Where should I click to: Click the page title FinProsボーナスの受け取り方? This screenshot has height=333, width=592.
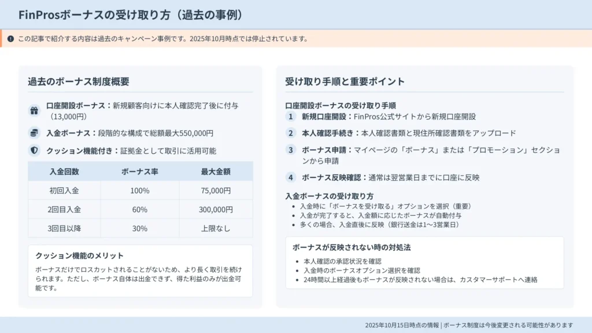pyautogui.click(x=131, y=15)
